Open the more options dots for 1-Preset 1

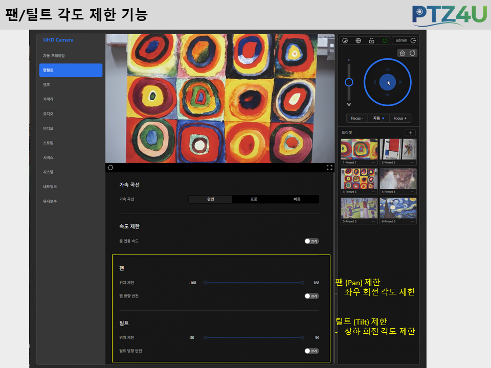373,163
